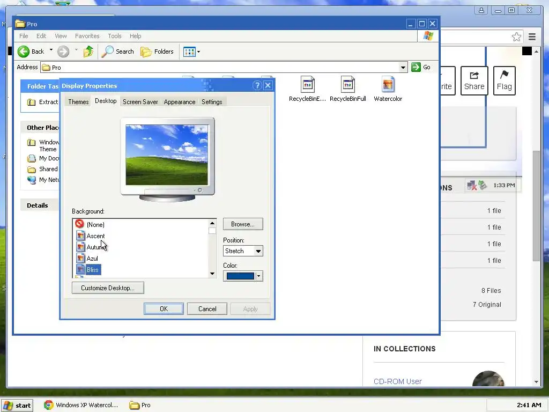Click the browser page vertical scrollbar
Viewport: 549px width, 412px height.
(536, 206)
